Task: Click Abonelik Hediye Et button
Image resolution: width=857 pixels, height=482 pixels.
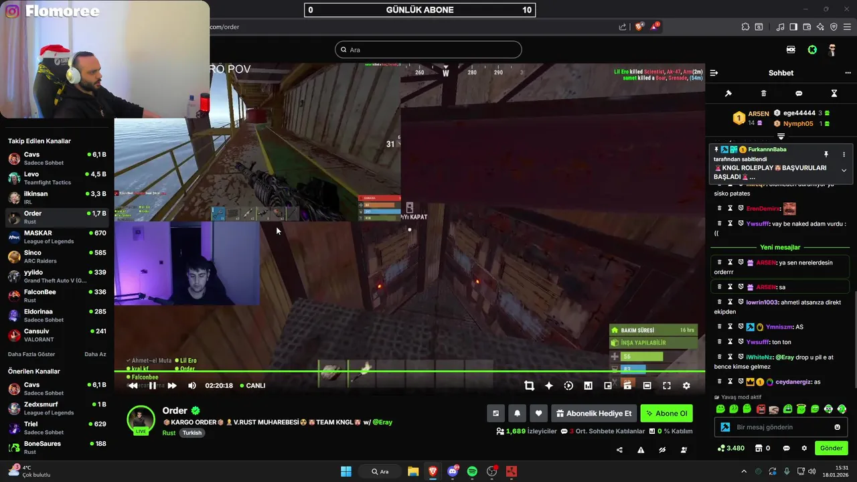Action: pos(594,414)
